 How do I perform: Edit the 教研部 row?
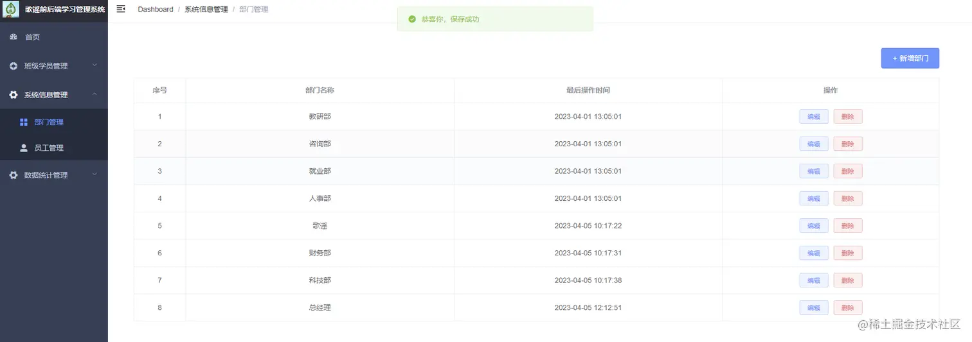tap(814, 117)
